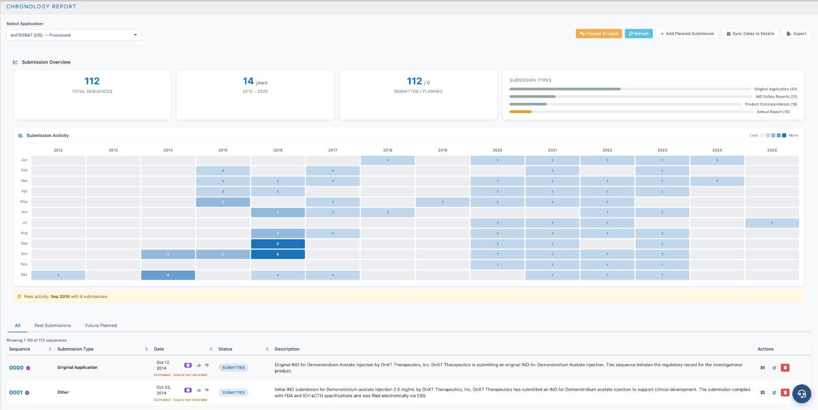Click thumbs-up icon for sequence 0000

tap(199, 365)
